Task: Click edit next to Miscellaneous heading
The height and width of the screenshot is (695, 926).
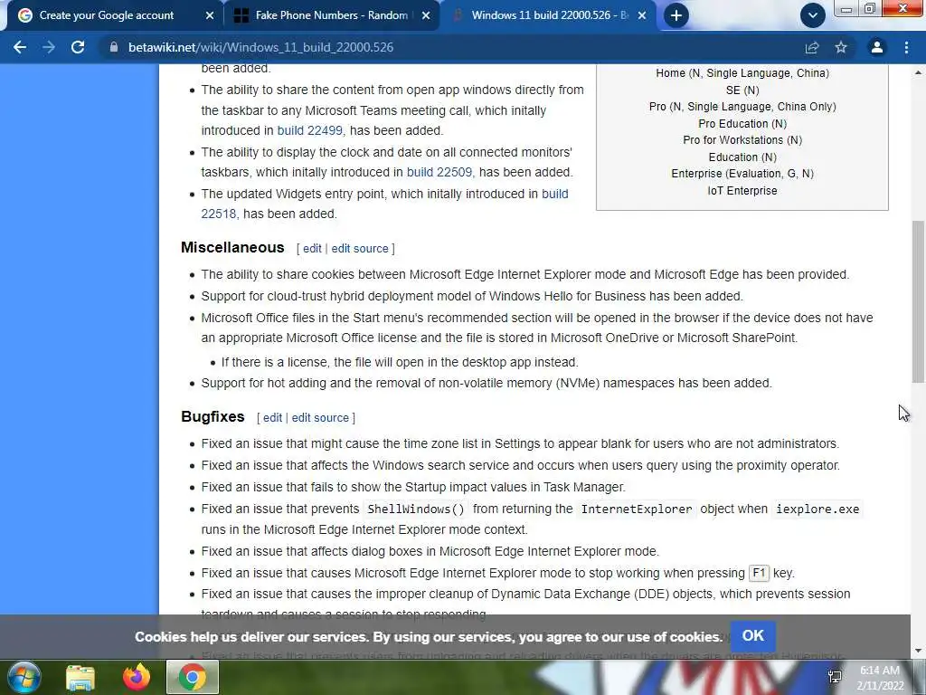Action: tap(312, 249)
